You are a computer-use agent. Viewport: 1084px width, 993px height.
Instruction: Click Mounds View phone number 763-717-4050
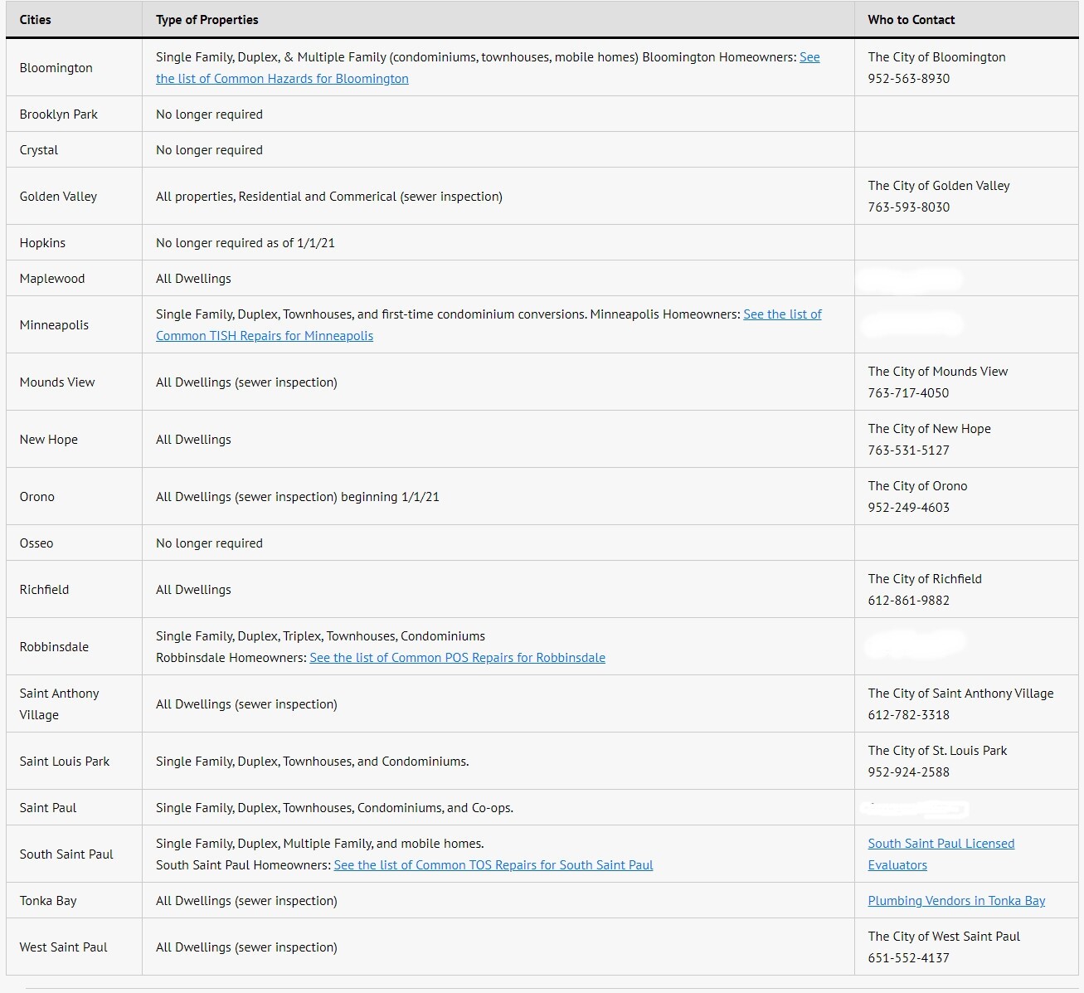[909, 393]
